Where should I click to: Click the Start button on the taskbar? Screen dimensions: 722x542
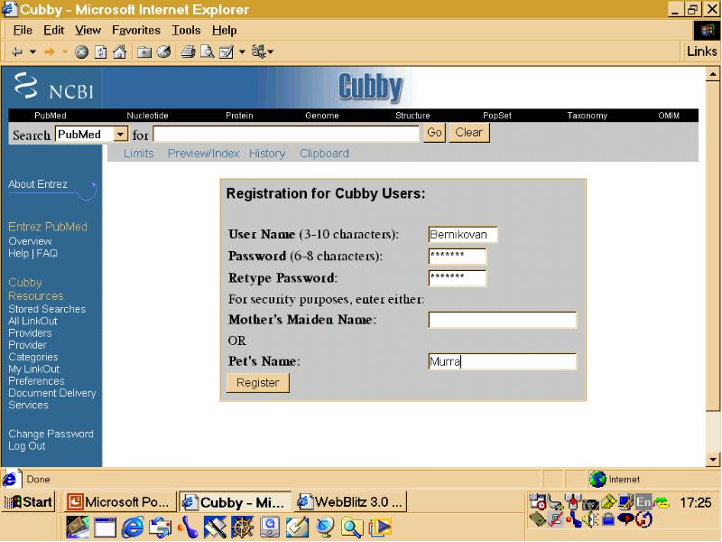(29, 502)
